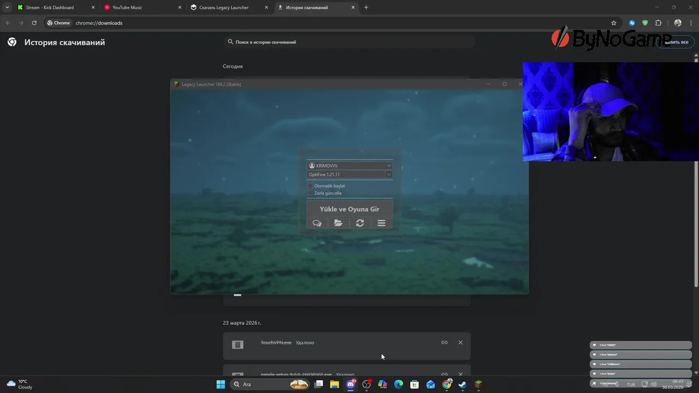Image resolution: width=699 pixels, height=393 pixels.
Task: Open Microsoft Store from taskbar
Action: (414, 384)
